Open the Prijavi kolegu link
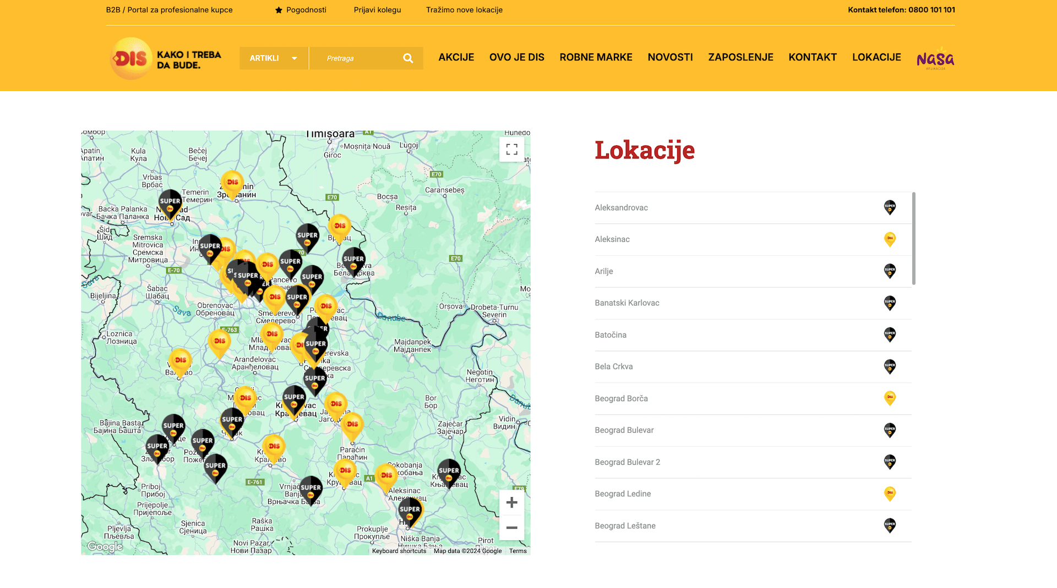Viewport: 1057px width, 588px height. point(377,10)
